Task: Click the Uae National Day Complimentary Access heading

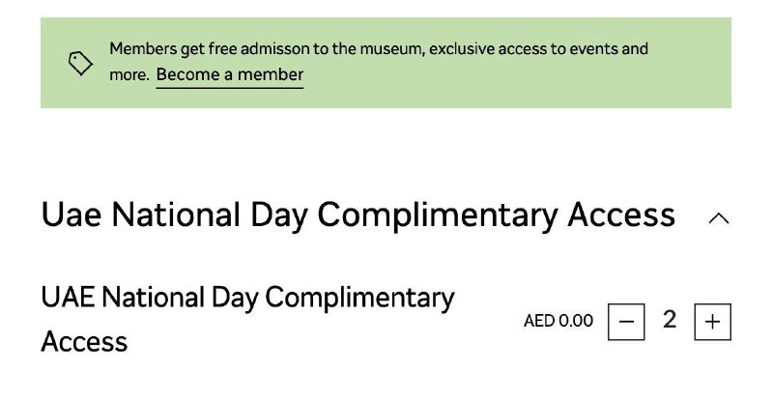Action: 358,215
